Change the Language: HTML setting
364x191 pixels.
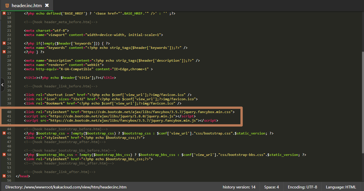(341, 187)
